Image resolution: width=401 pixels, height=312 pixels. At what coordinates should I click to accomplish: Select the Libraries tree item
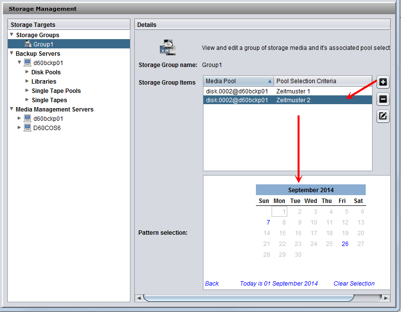tap(44, 81)
